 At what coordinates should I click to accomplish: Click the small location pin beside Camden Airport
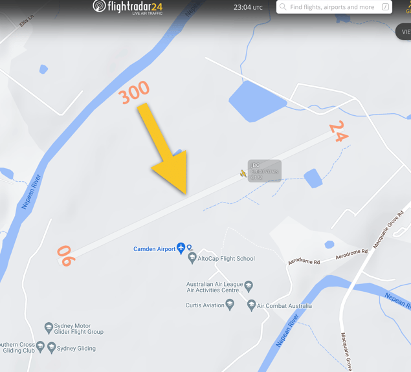[189, 247]
